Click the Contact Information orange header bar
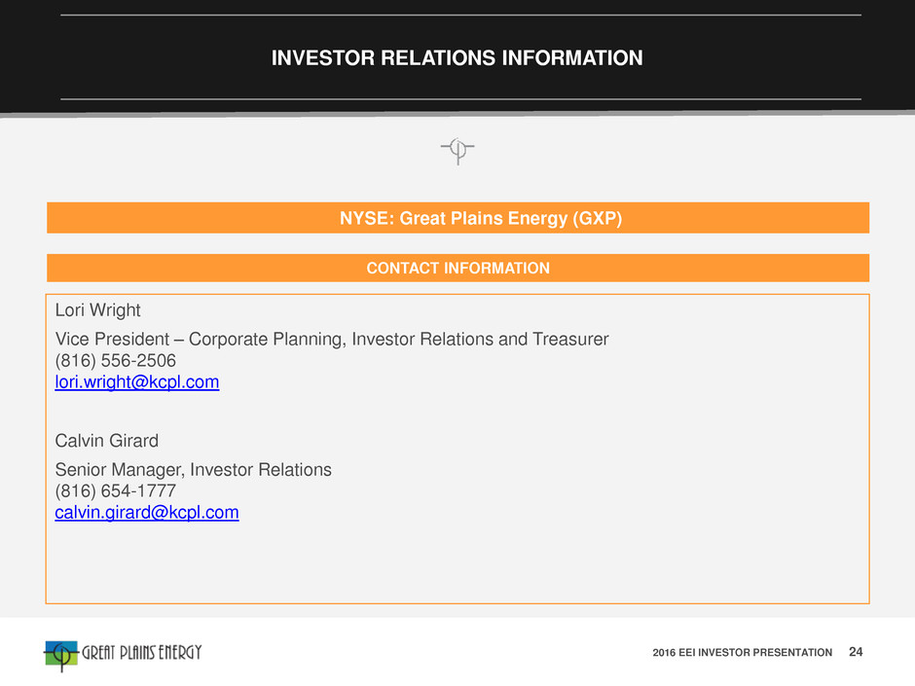 (458, 268)
